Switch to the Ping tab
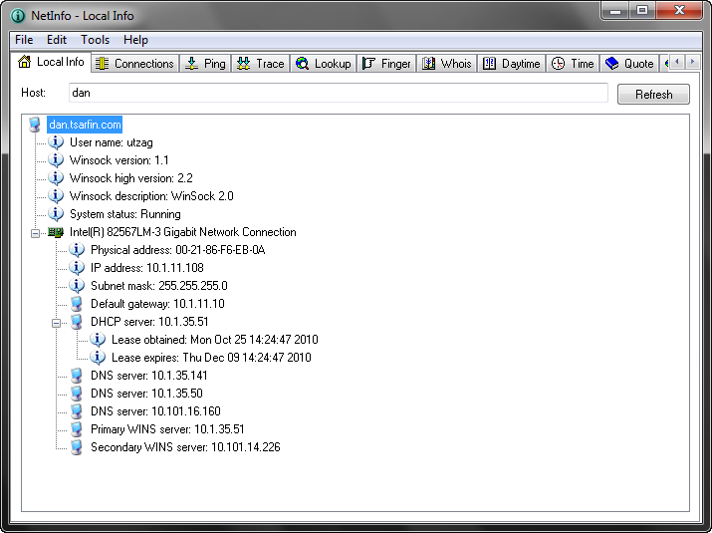This screenshot has width=712, height=533. click(x=205, y=64)
